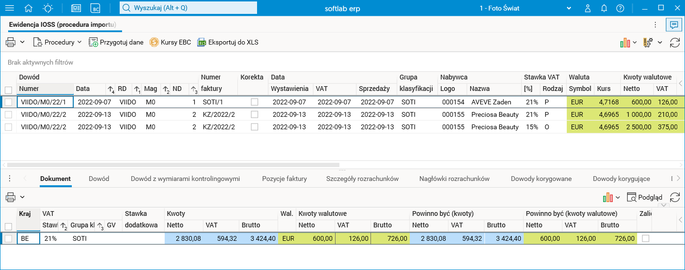
Task: Click the printer icon in lower panel
Action: click(11, 197)
